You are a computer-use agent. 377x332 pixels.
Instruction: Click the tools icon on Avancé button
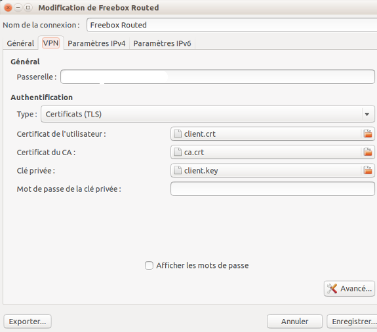(332, 289)
